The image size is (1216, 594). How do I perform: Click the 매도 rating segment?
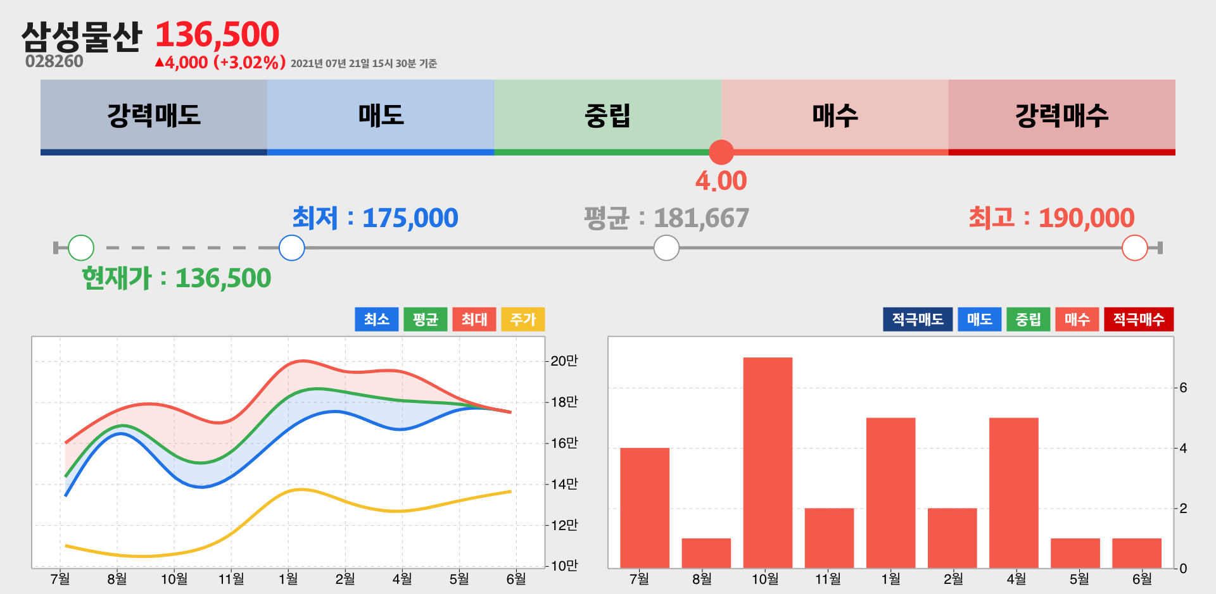coord(381,117)
